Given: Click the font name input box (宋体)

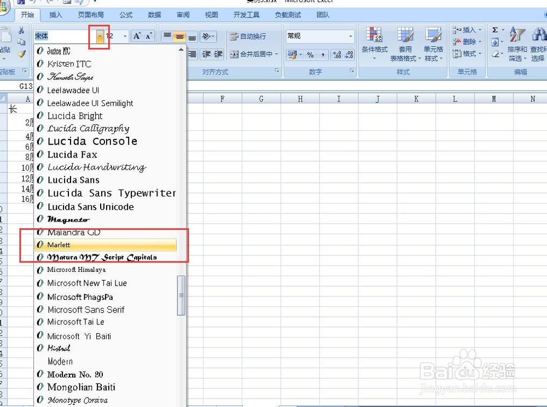Looking at the screenshot, I should coord(65,36).
